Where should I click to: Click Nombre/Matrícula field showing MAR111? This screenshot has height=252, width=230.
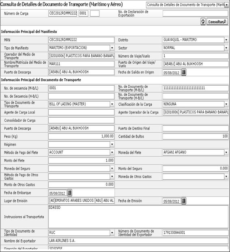tap(81, 64)
